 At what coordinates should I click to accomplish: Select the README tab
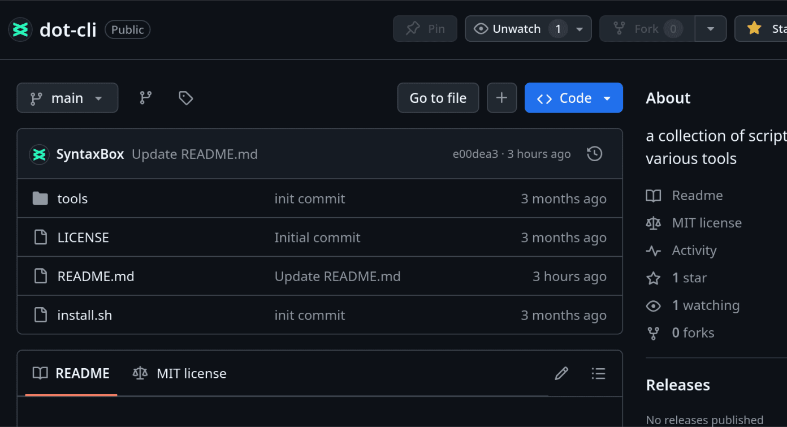coord(71,373)
